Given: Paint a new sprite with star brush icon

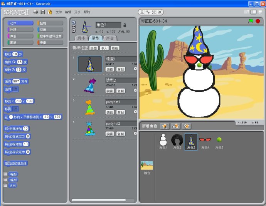Looking at the screenshot, I should click(x=165, y=126).
